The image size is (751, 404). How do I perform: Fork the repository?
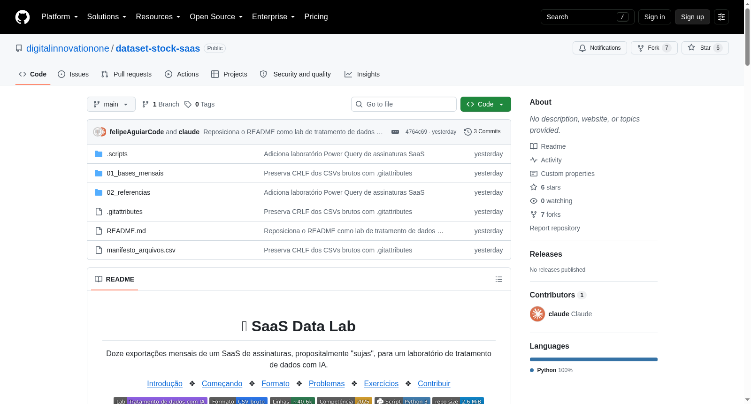[x=654, y=48]
